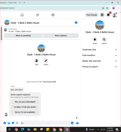Screen dimensions: 121x132
Task: Open the Friends icon in top navigation
Action: tap(38, 15)
